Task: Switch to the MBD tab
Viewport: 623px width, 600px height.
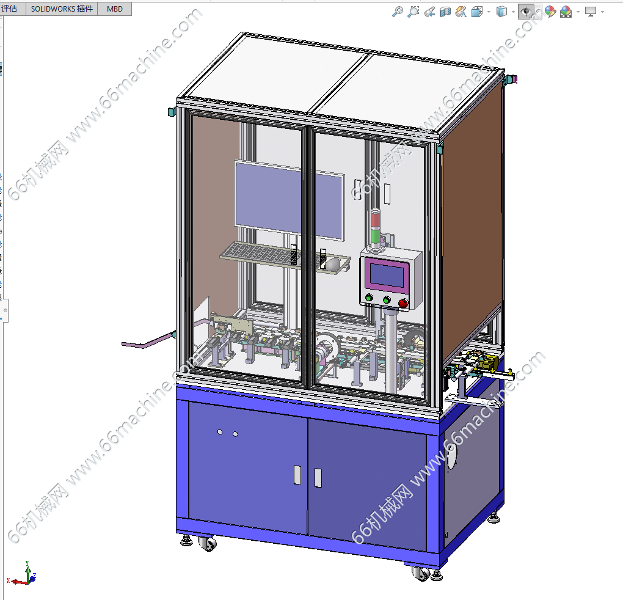Action: (x=115, y=9)
